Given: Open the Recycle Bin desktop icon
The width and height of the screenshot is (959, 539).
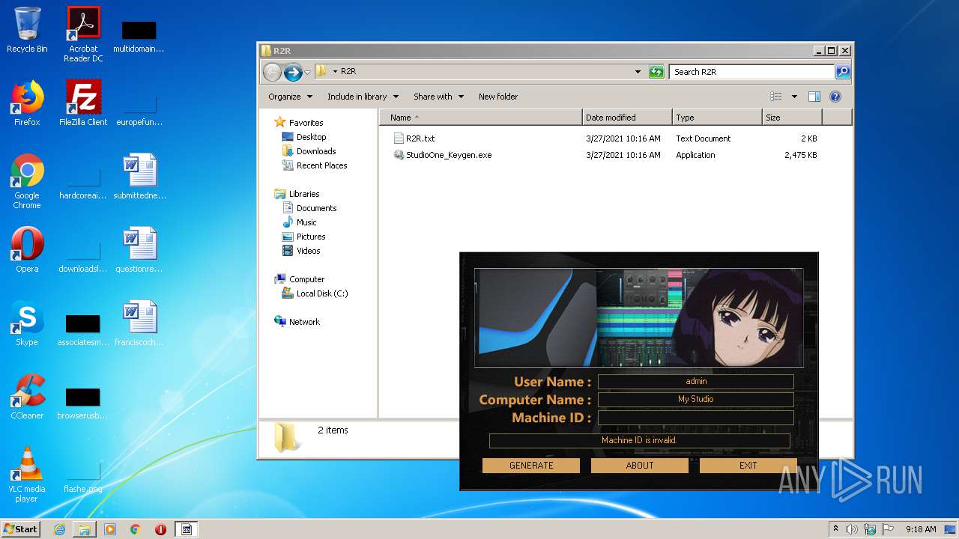Looking at the screenshot, I should point(27,30).
